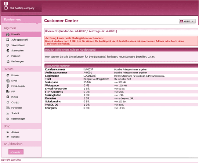Image resolution: width=199 pixels, height=164 pixels.
Task: Click the shop Domains arrow icon
Action: 8,137
